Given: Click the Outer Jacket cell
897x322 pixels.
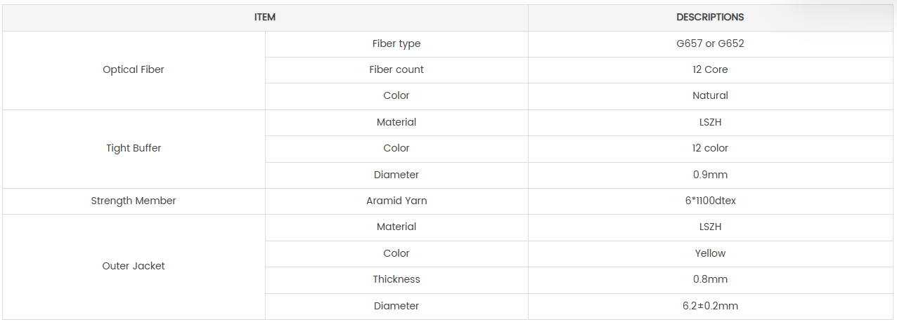Looking at the screenshot, I should point(134,266).
